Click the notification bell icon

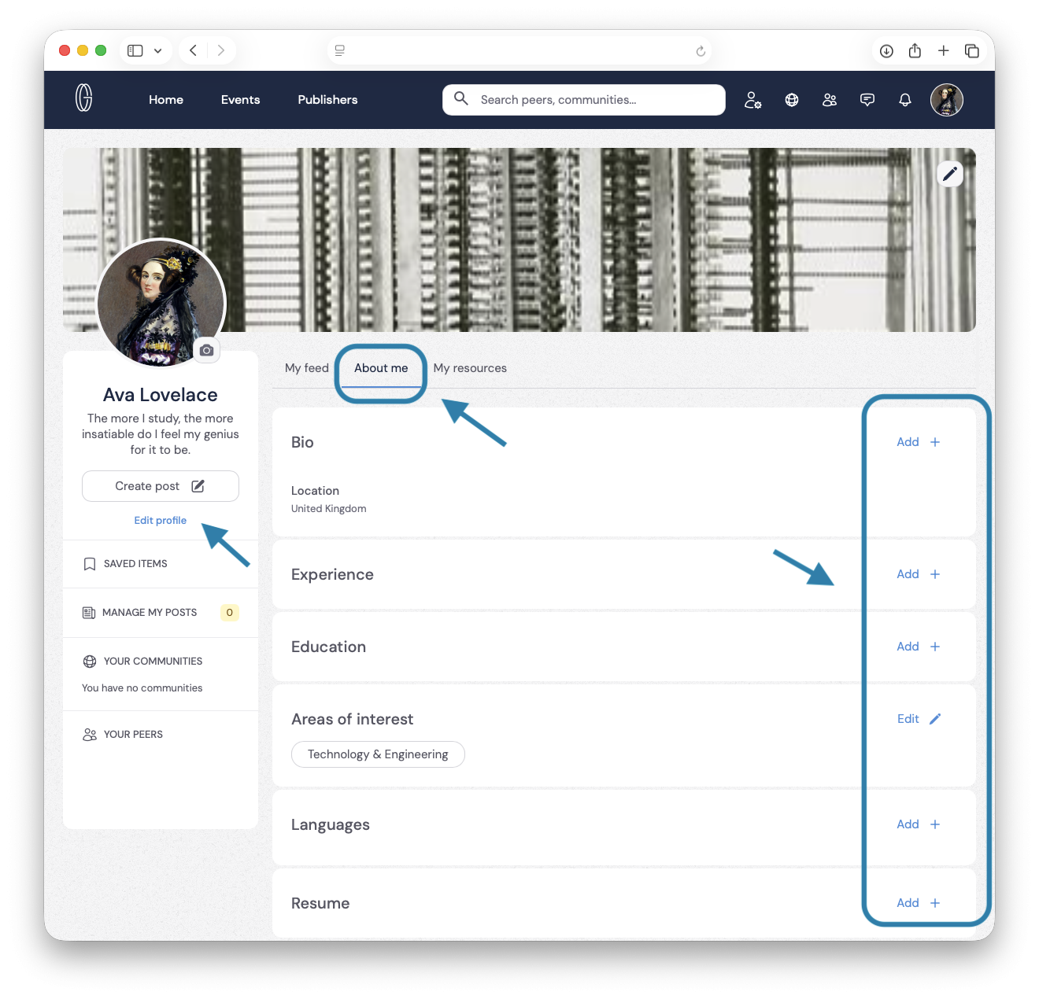pyautogui.click(x=905, y=100)
